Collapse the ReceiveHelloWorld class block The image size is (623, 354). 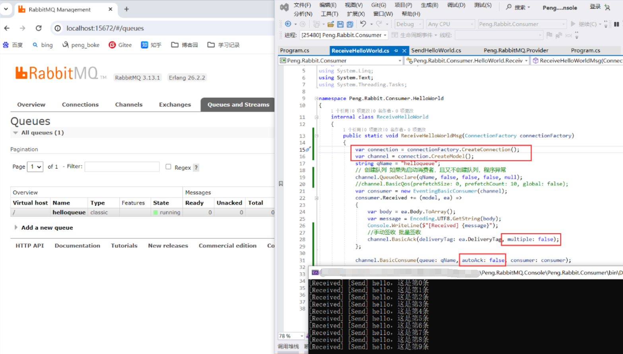pyautogui.click(x=316, y=117)
